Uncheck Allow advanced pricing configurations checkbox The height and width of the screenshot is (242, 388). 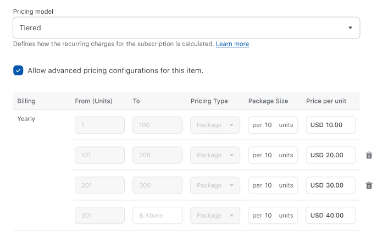tap(19, 70)
